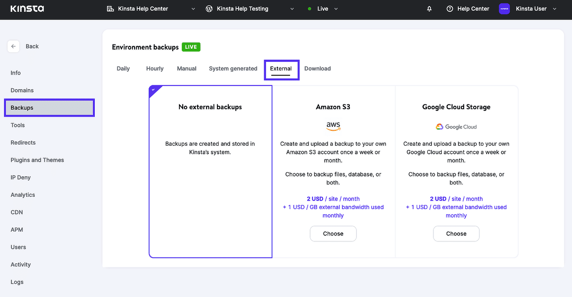Choose Amazon S3 external backup
This screenshot has width=572, height=297.
333,234
